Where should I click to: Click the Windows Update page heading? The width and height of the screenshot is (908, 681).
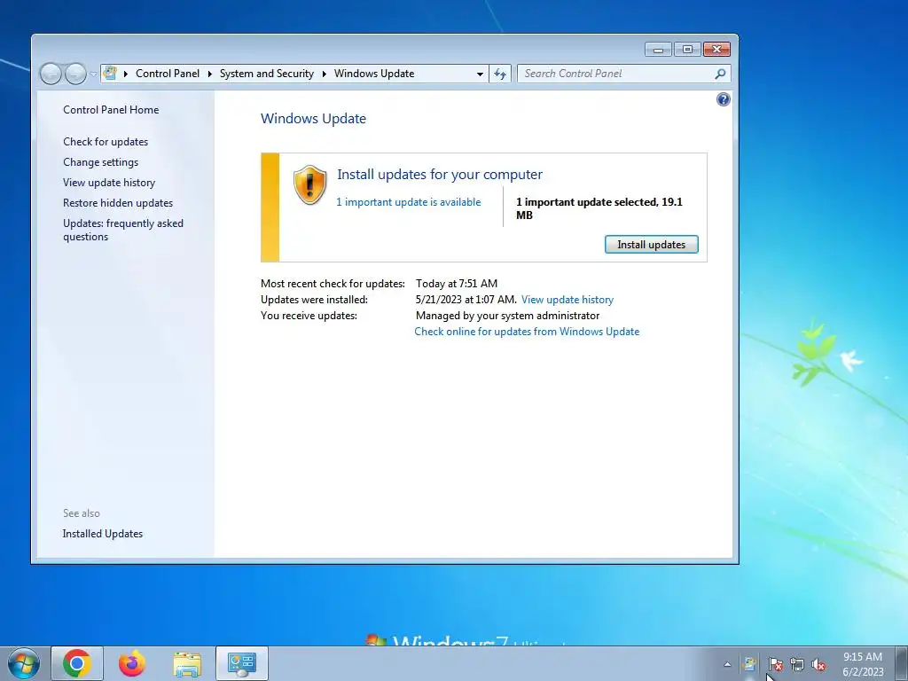313,119
